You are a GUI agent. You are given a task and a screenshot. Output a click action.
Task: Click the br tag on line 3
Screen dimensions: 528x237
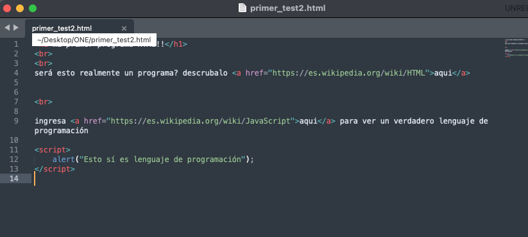click(44, 63)
